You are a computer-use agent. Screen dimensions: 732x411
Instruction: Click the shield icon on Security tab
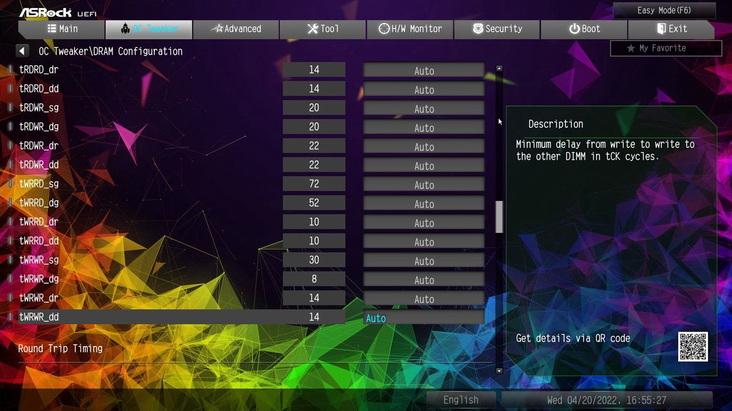coord(478,29)
